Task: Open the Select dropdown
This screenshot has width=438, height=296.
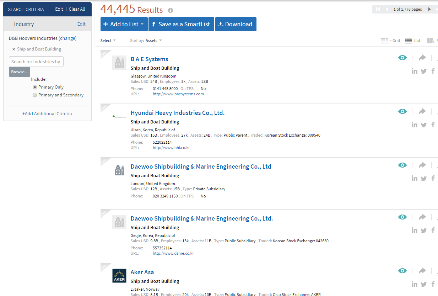Action: coord(108,41)
